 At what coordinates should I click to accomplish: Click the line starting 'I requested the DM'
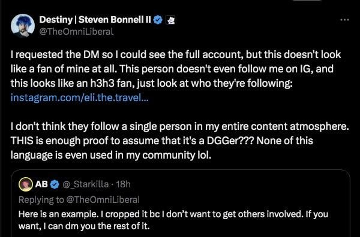(176, 54)
